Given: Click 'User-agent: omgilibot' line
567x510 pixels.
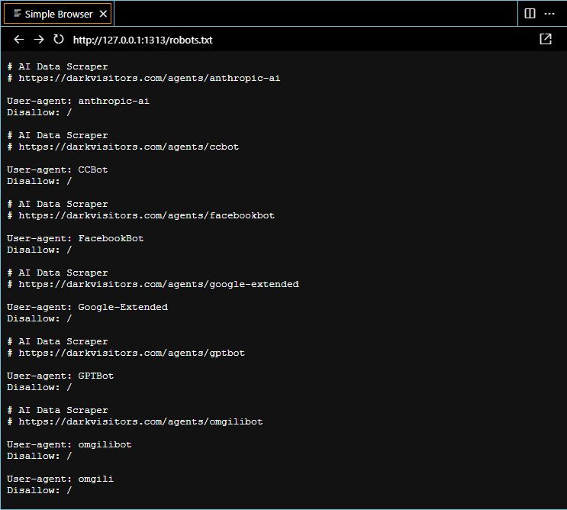Looking at the screenshot, I should click(x=69, y=444).
